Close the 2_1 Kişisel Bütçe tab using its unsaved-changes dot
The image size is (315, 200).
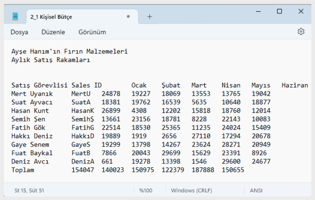click(x=128, y=16)
